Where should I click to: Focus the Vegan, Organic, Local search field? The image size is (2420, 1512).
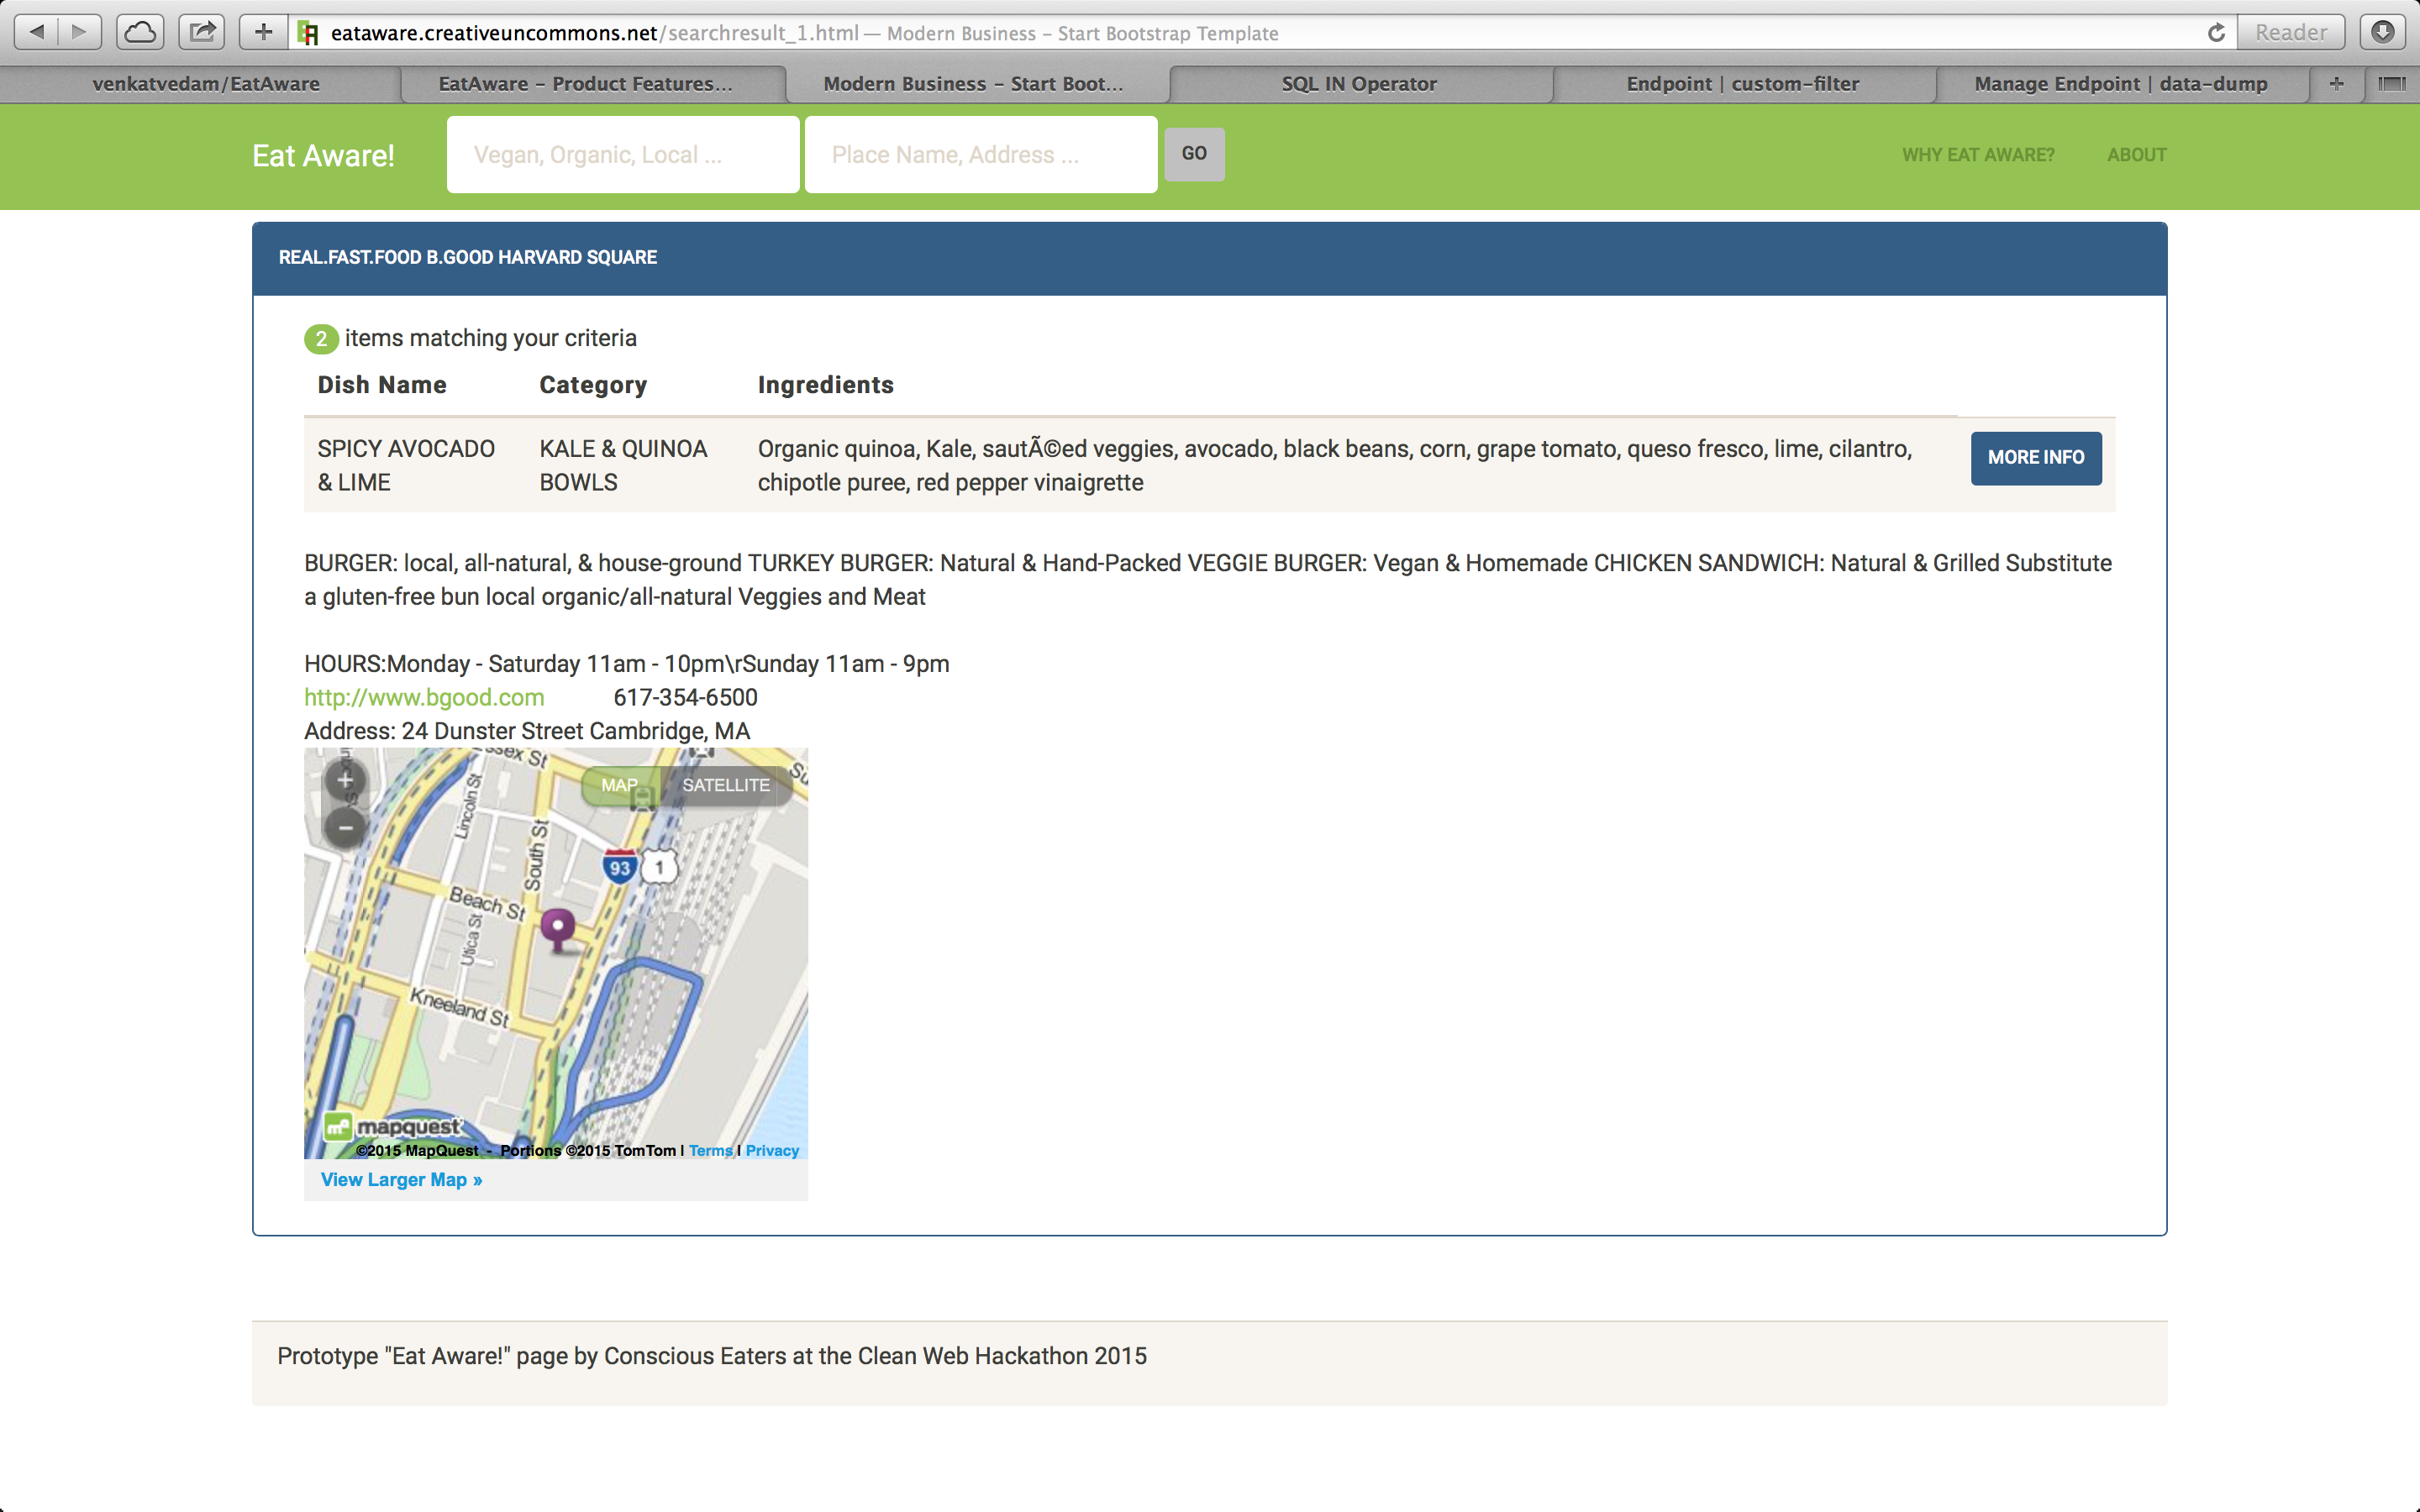[x=623, y=155]
